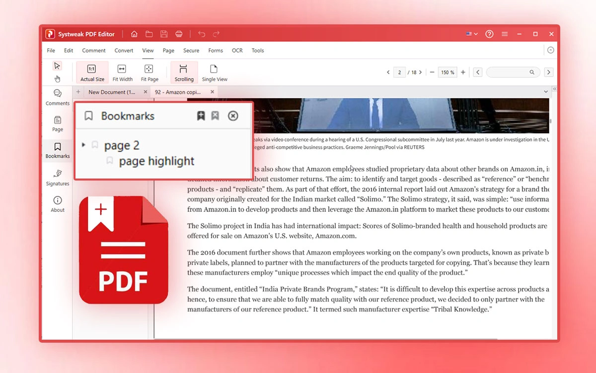Open the OCR menu
Screen dimensions: 596x373
coord(237,50)
